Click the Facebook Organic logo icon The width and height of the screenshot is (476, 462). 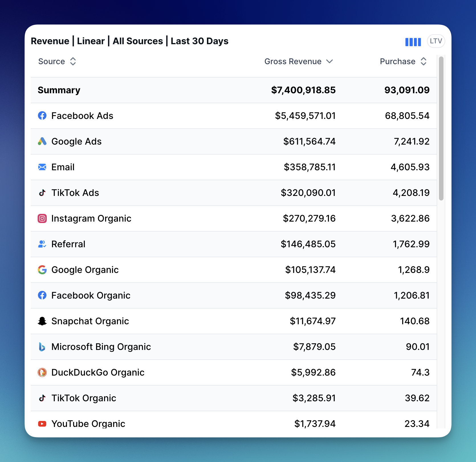(42, 295)
